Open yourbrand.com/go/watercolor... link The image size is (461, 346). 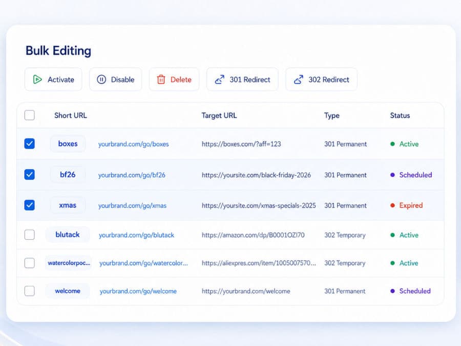(x=143, y=263)
